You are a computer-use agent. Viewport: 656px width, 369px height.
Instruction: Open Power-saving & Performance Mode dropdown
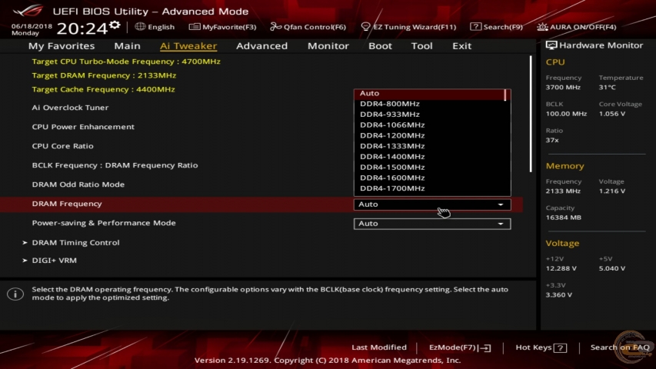(x=432, y=224)
